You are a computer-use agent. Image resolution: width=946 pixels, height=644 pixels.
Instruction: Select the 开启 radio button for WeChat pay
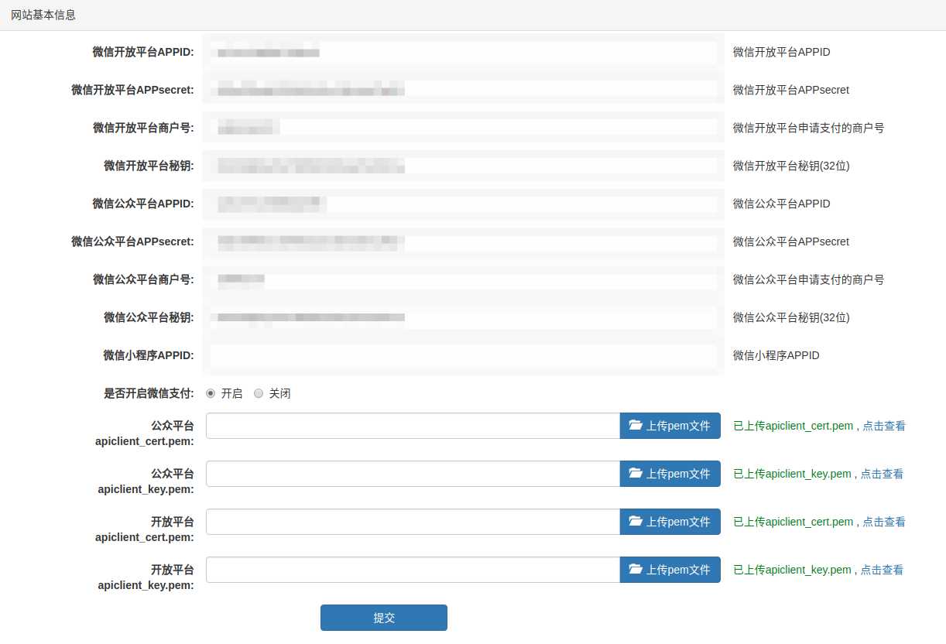tap(211, 393)
